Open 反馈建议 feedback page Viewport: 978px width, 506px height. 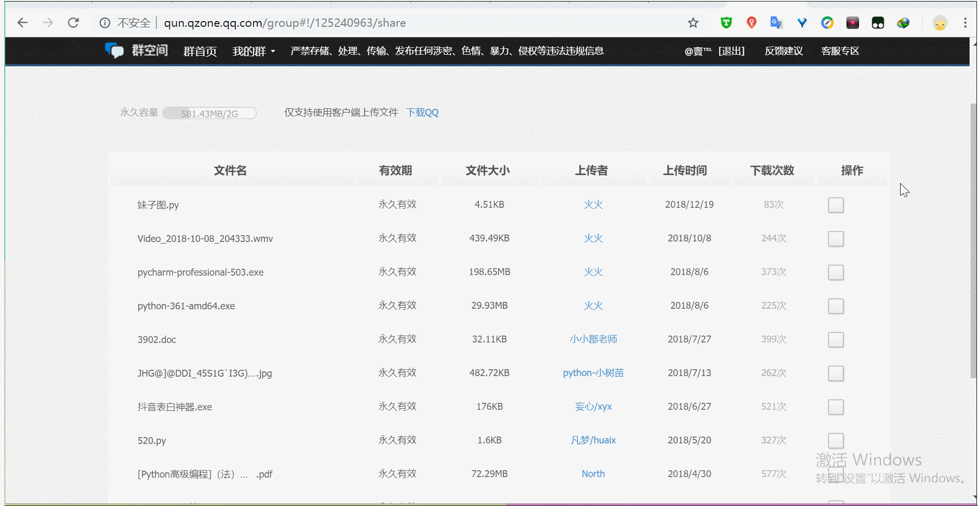point(784,51)
